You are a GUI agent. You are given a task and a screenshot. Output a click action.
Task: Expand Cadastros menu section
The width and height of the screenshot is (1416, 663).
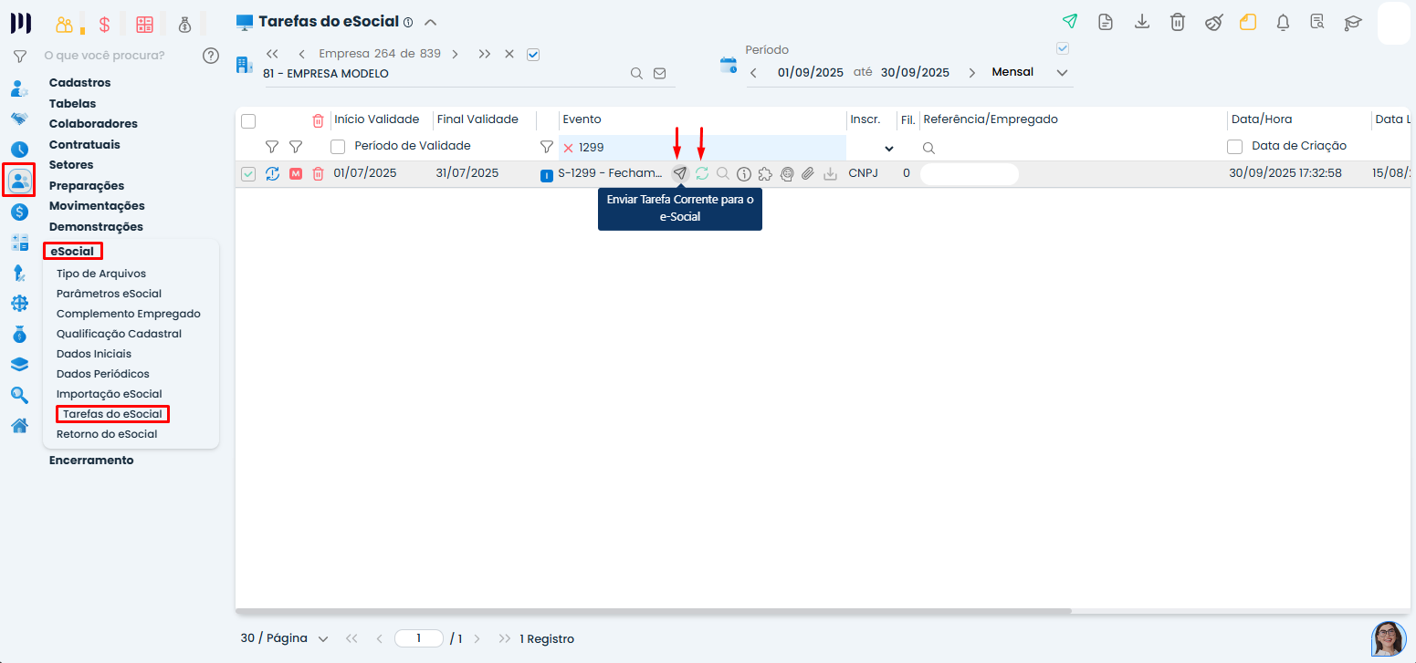(80, 83)
